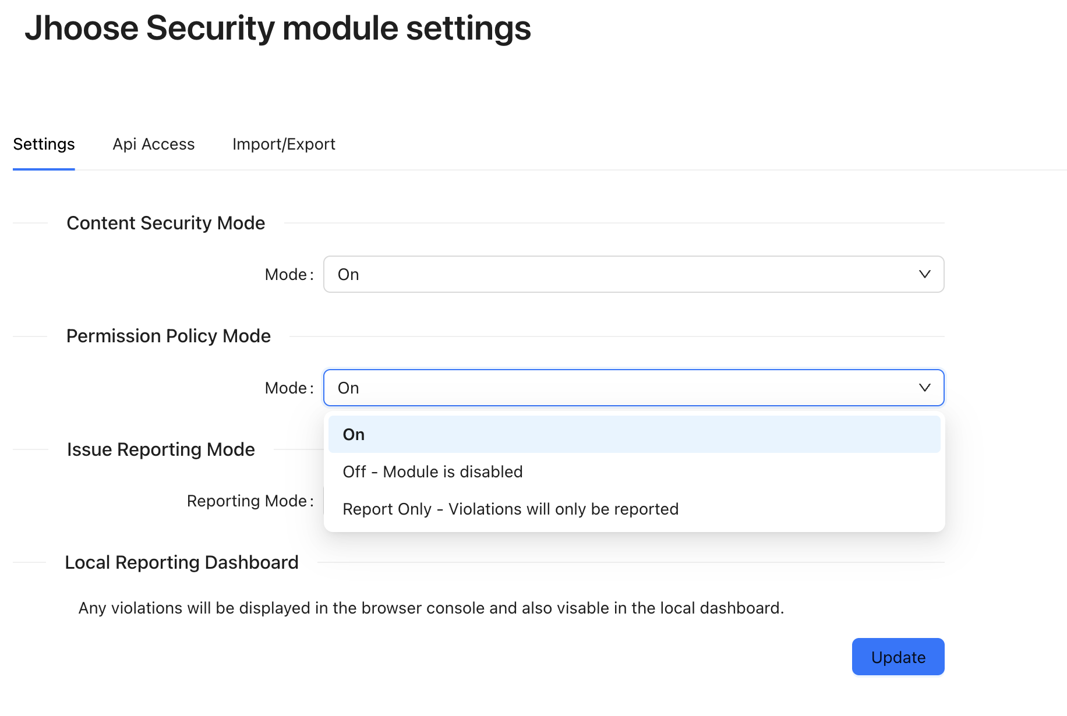Select the Settings tab

pyautogui.click(x=44, y=144)
